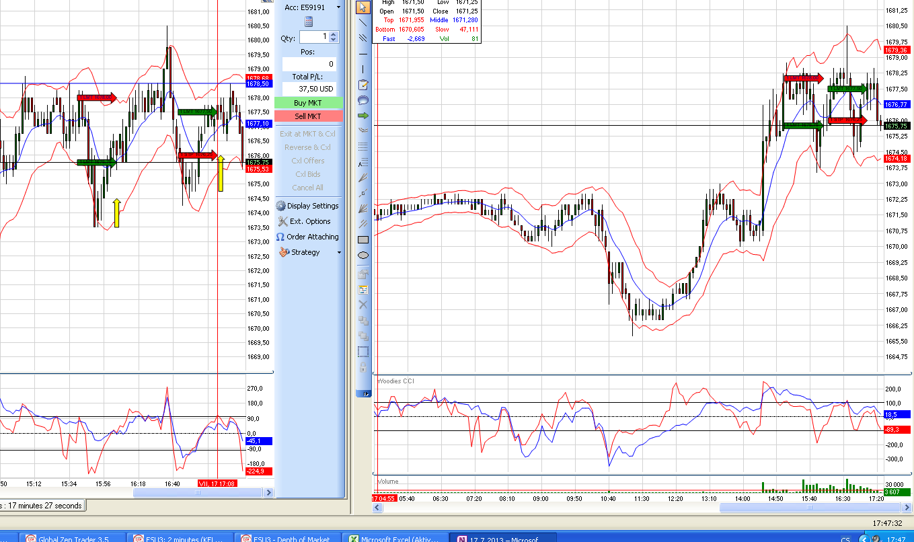Expand the Strategy dropdown menu
This screenshot has width=914, height=542.
pos(338,252)
